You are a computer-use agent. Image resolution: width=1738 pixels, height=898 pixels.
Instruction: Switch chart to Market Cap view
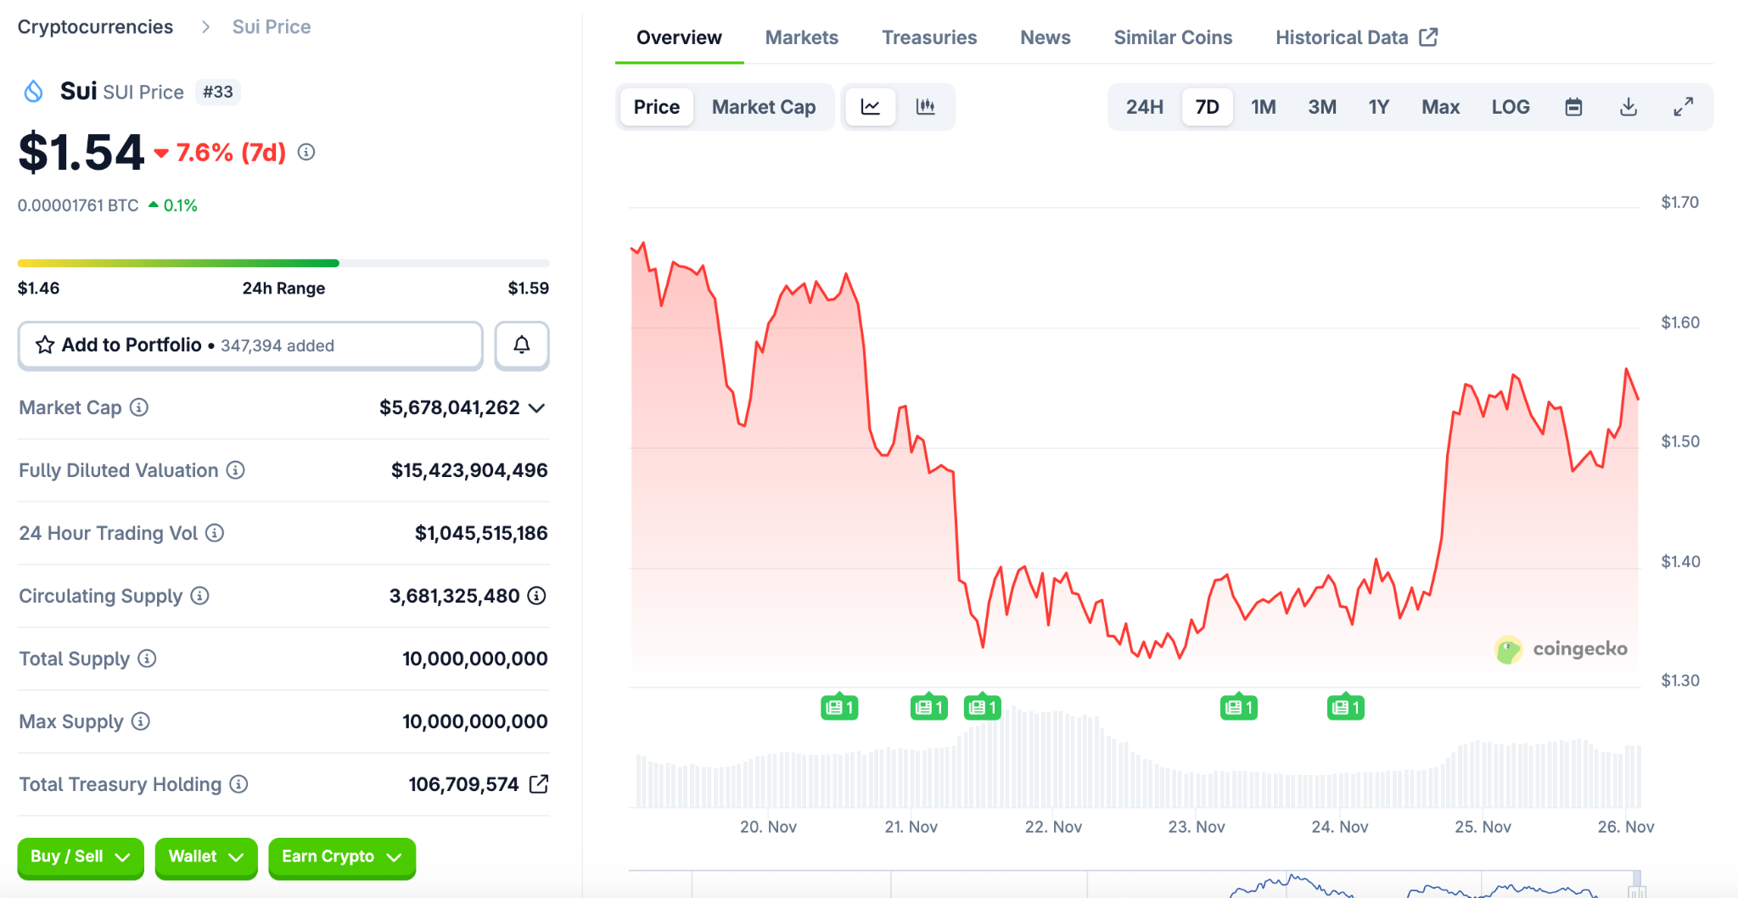pyautogui.click(x=763, y=107)
